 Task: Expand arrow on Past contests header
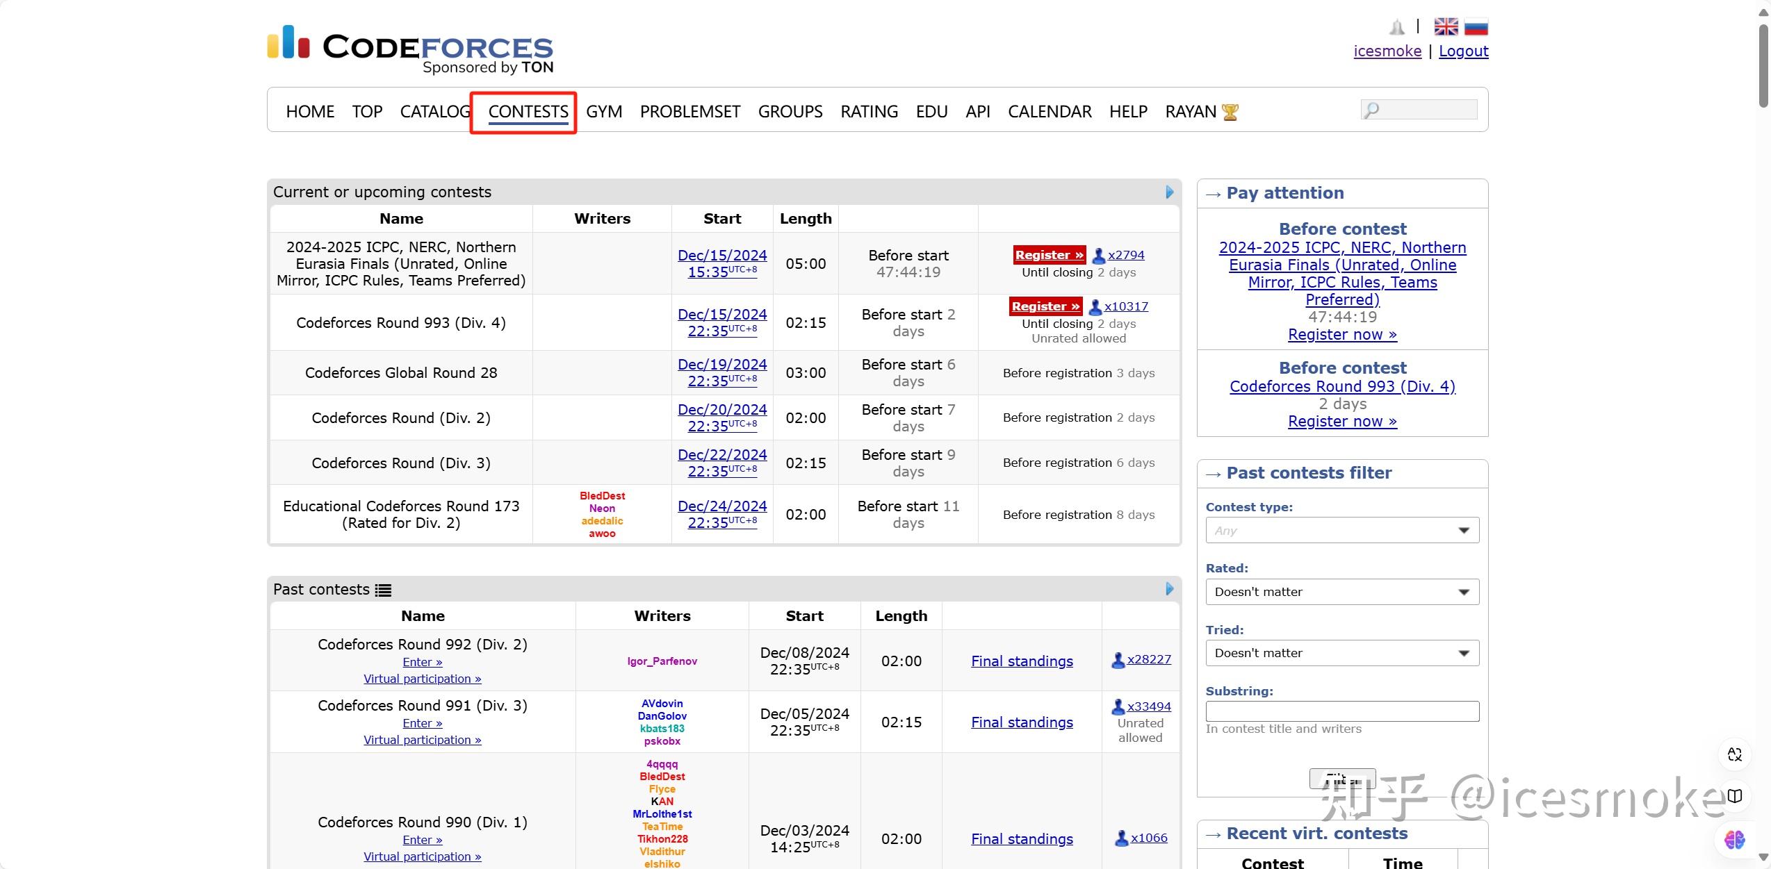pos(1169,589)
